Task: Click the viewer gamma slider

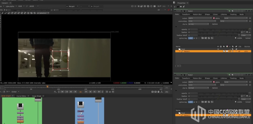Action: click(81, 10)
